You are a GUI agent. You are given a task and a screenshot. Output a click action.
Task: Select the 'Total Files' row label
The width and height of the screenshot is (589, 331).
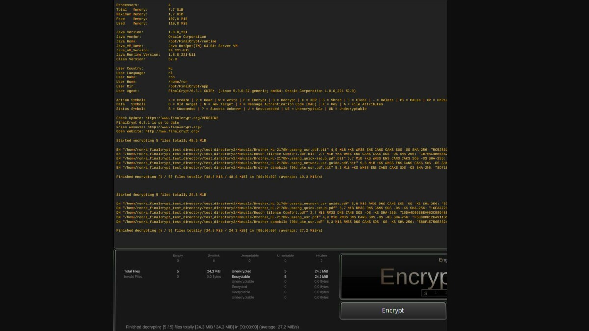[132, 271]
